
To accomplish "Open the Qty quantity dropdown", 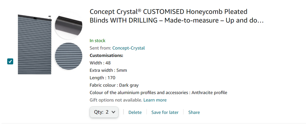I will (x=104, y=112).
